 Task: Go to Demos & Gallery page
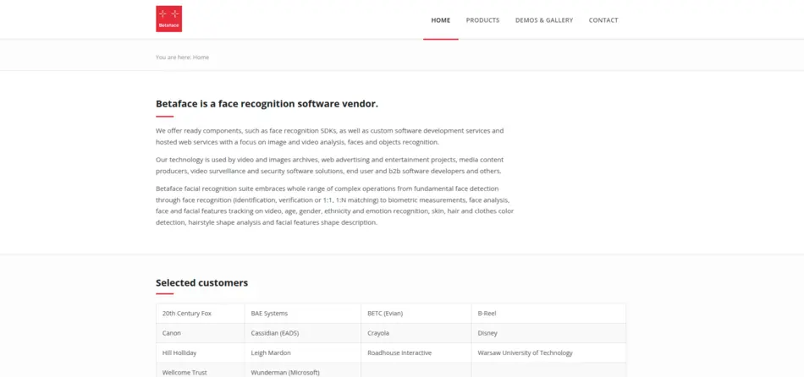click(x=544, y=20)
